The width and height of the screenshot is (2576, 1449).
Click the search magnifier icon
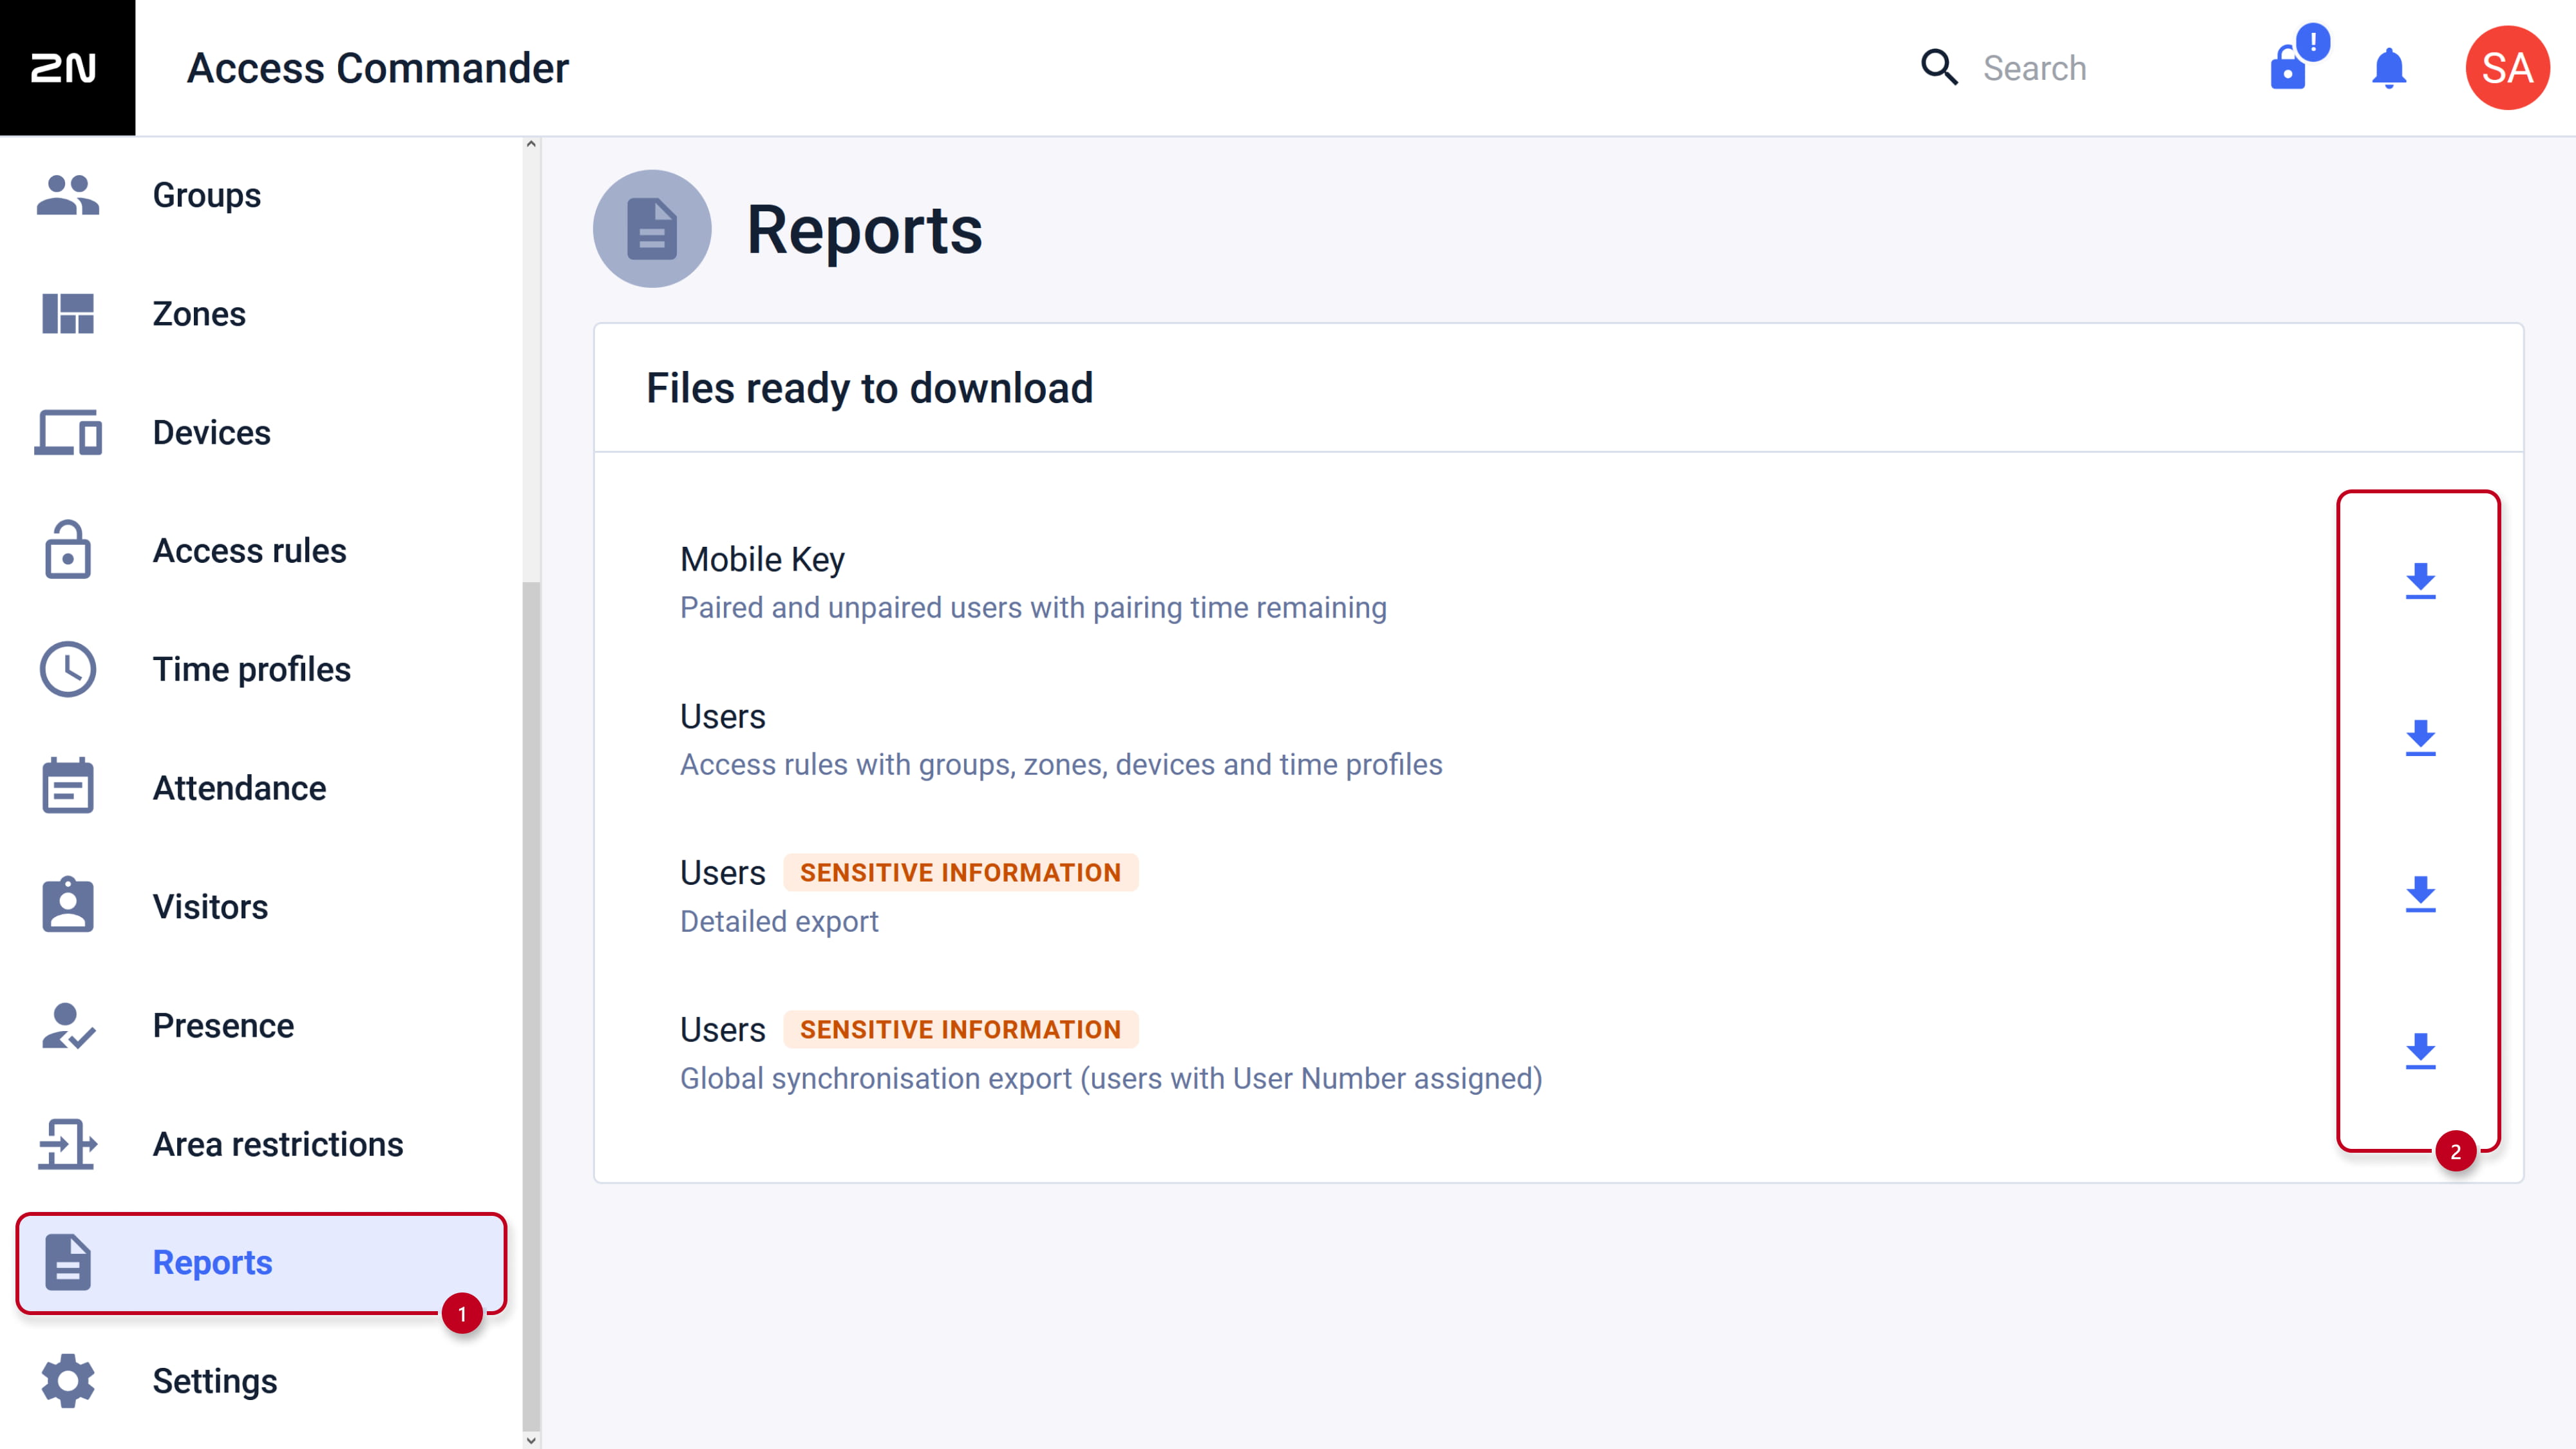click(1939, 67)
